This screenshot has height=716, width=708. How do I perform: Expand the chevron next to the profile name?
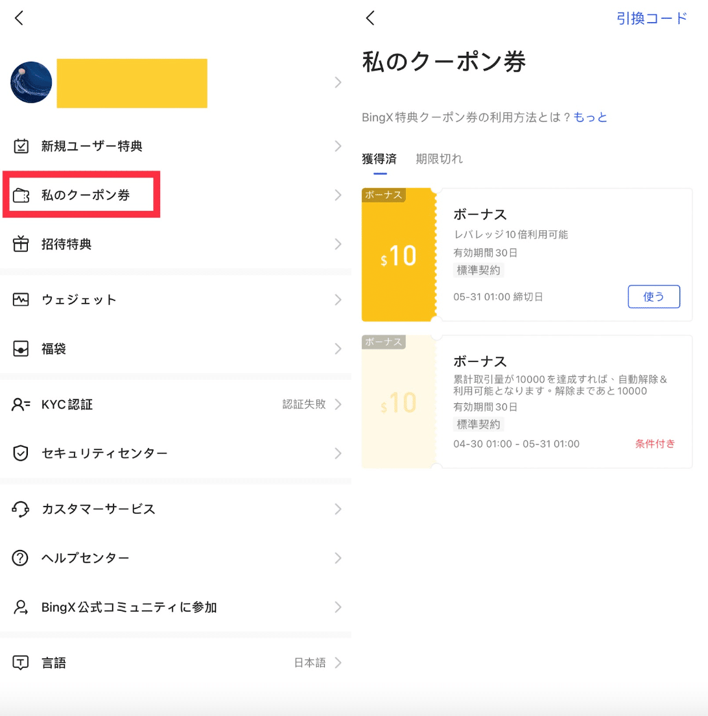pos(337,82)
